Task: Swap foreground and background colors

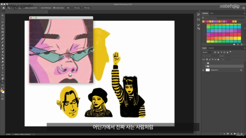Action: [3, 88]
